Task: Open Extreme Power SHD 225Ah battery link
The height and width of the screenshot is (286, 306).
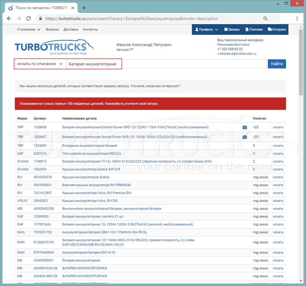Action: [x=135, y=127]
